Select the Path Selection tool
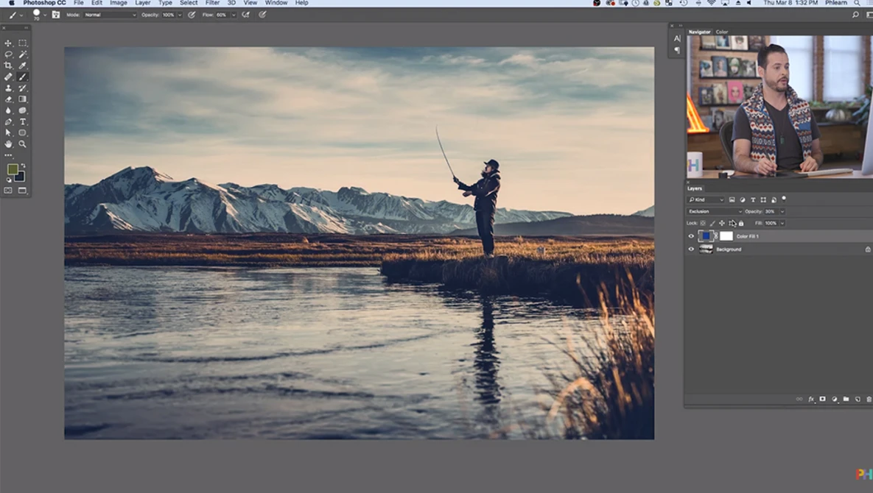The image size is (873, 493). [x=8, y=133]
